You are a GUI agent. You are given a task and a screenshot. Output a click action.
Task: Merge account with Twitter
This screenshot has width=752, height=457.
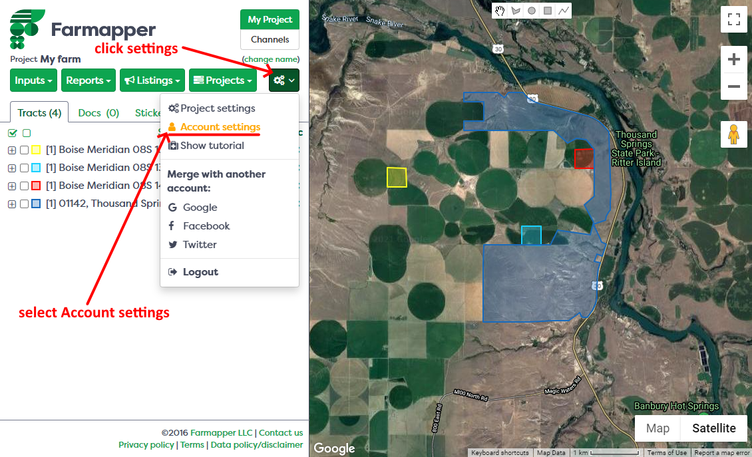click(x=193, y=245)
